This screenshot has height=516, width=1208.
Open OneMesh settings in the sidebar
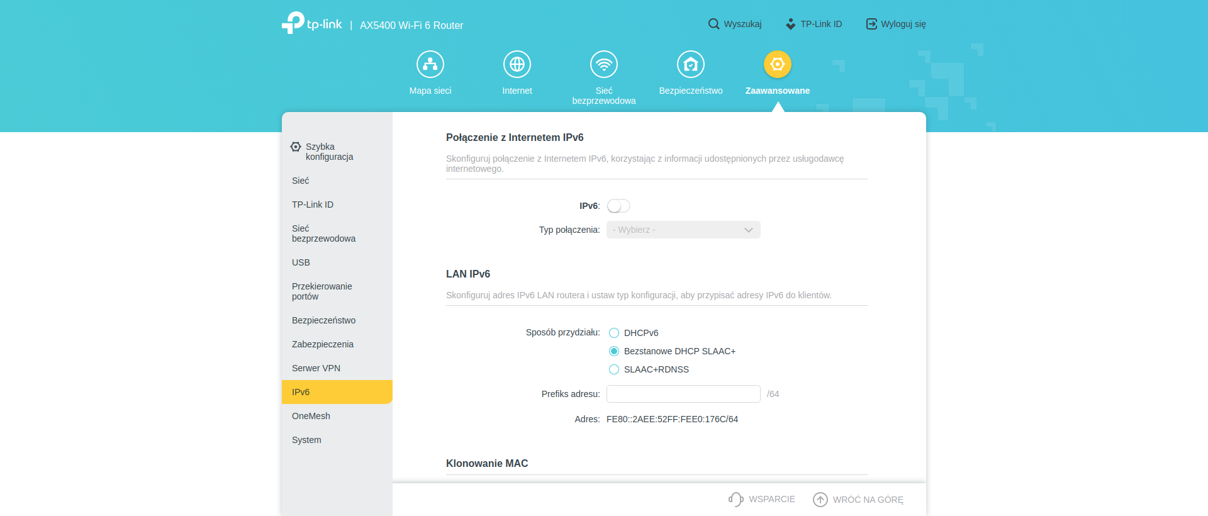311,416
